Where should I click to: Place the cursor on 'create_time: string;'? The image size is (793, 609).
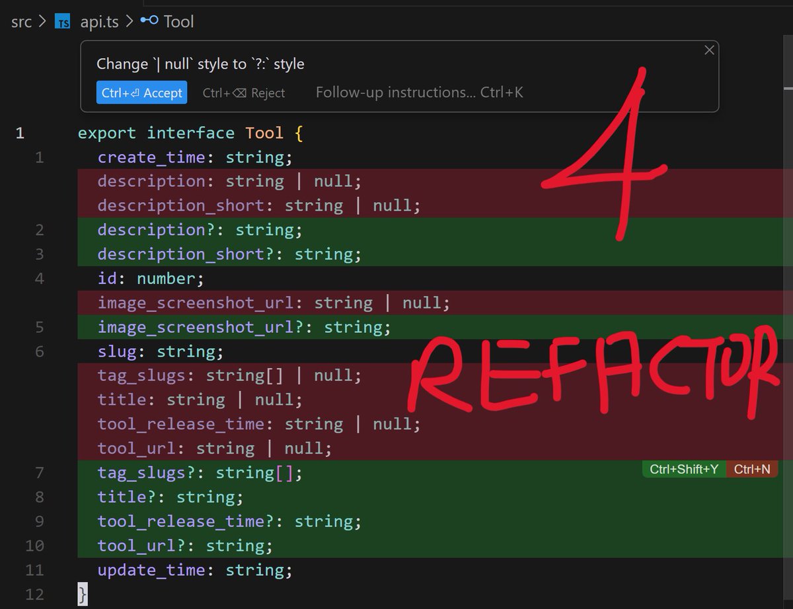195,157
